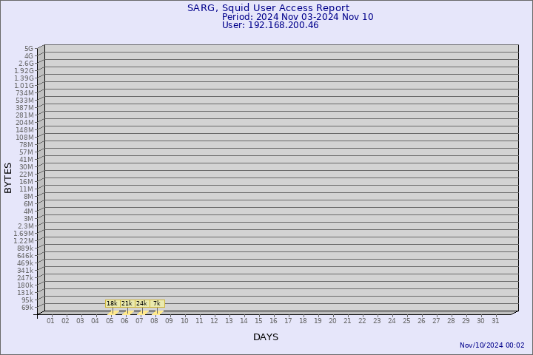Click the 1.22M tick on the bytes axis
The image size is (533, 355).
[24, 240]
